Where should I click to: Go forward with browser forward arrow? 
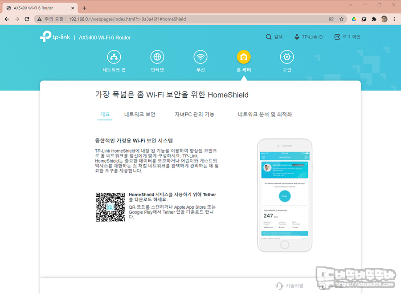tap(17, 19)
